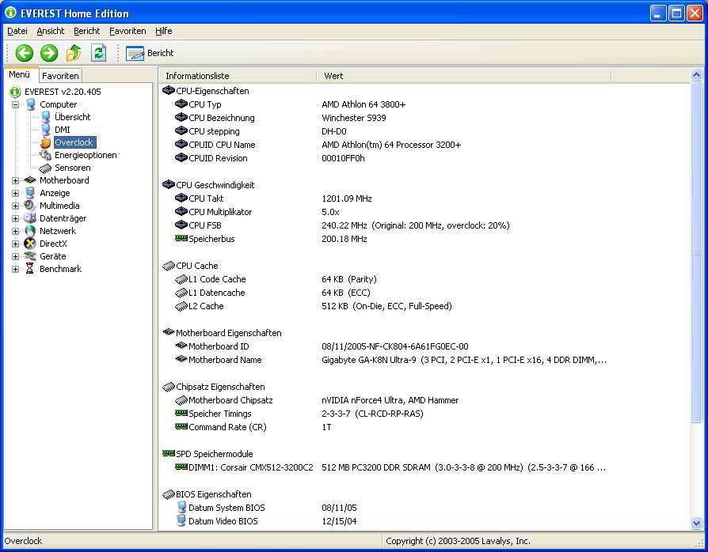708x552 pixels.
Task: Select Übersicht in the tree
Action: pos(72,117)
